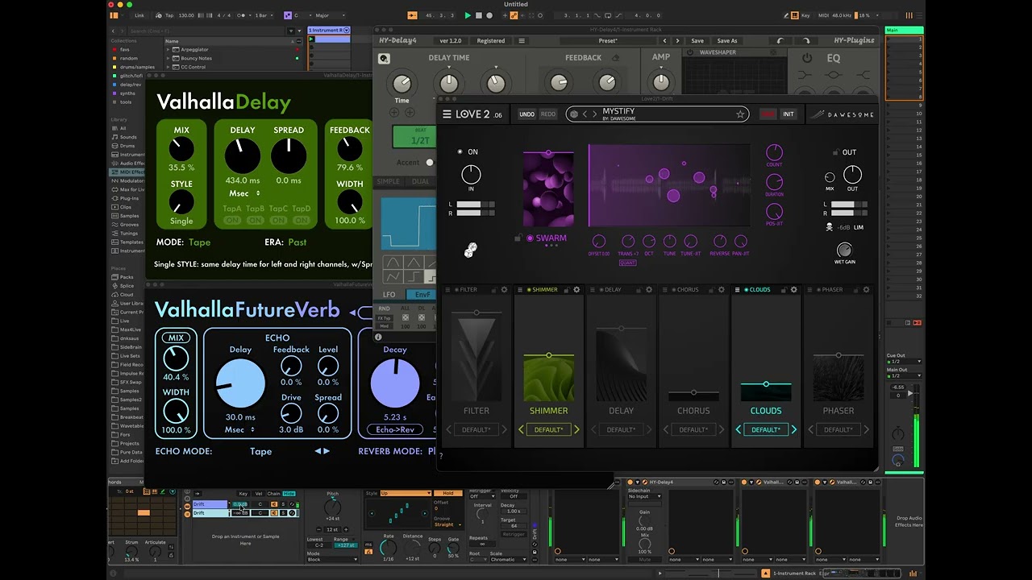Select next shimmer preset arrow
The width and height of the screenshot is (1032, 580).
point(576,430)
